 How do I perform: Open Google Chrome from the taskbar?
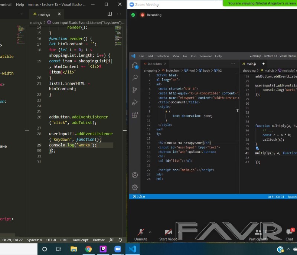click(x=88, y=249)
